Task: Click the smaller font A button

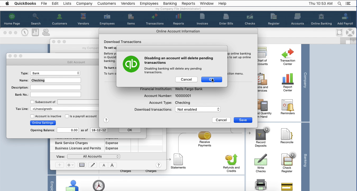Action: tap(104, 165)
